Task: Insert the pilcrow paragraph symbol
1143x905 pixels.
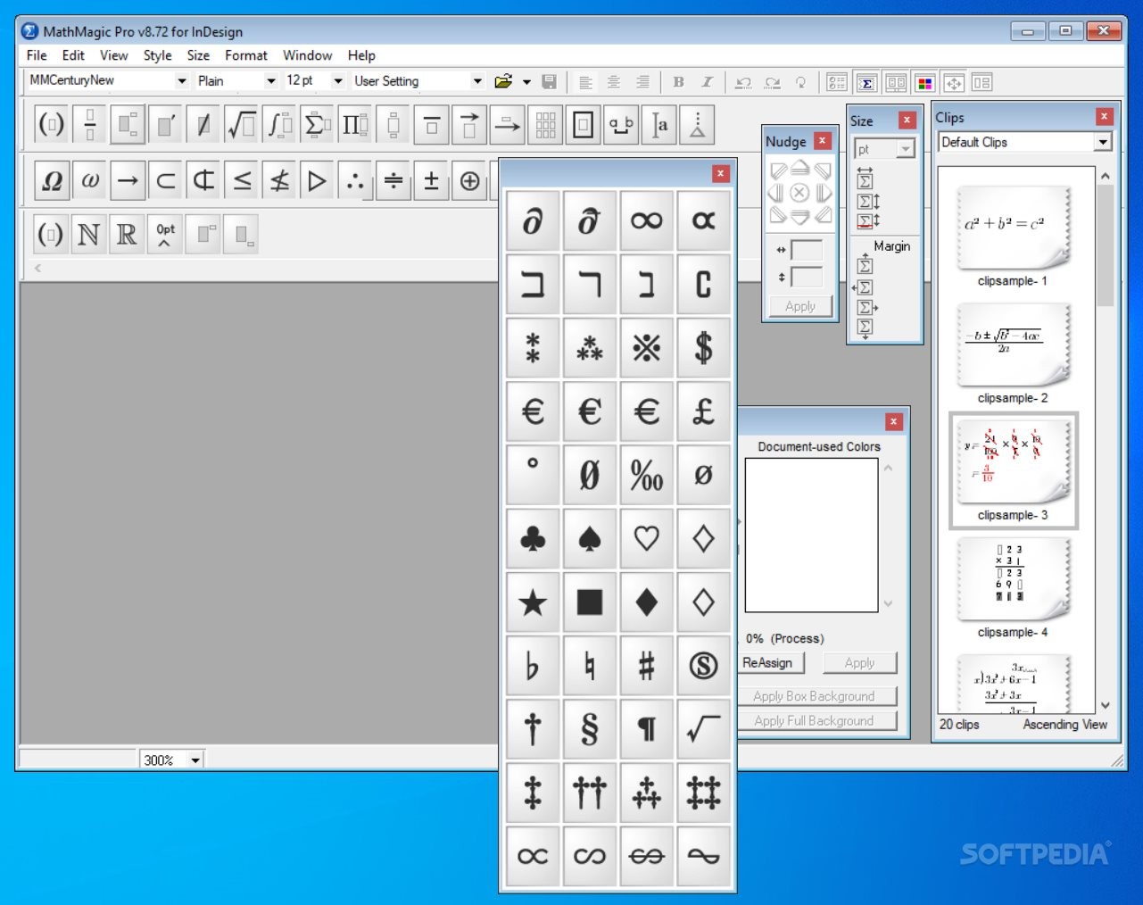Action: [646, 729]
